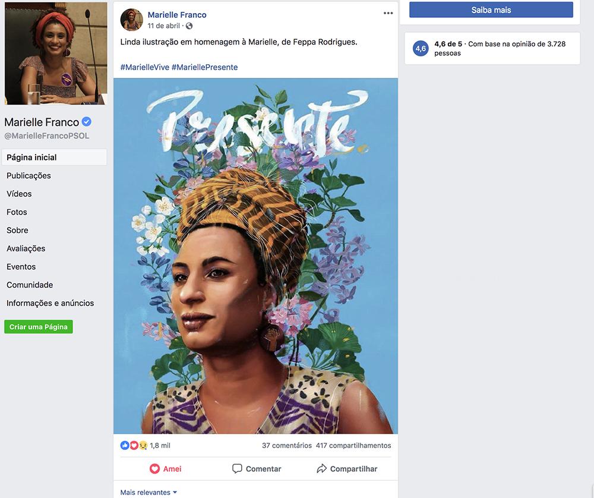The height and width of the screenshot is (498, 594).
Task: Click the blue verified badge icon
Action: [87, 122]
